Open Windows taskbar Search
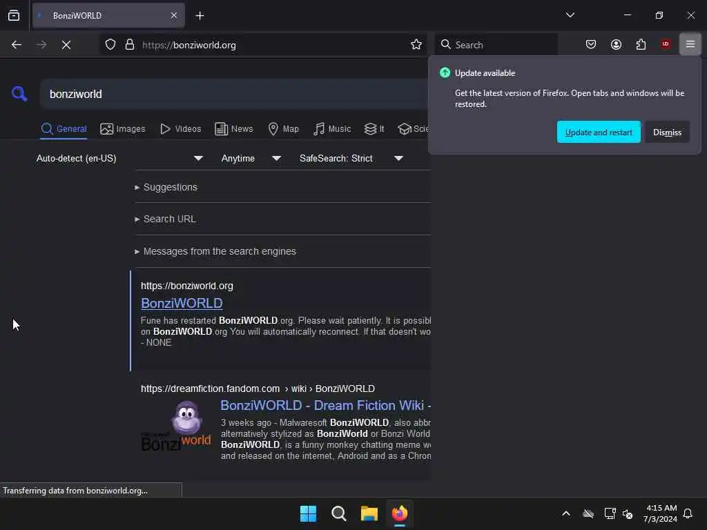This screenshot has height=530, width=707. tap(338, 513)
